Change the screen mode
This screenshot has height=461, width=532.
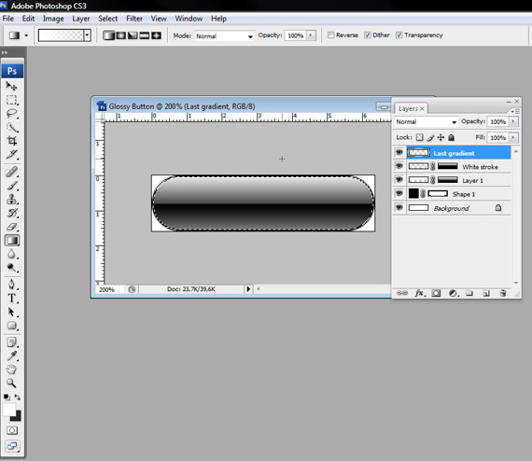tap(12, 446)
